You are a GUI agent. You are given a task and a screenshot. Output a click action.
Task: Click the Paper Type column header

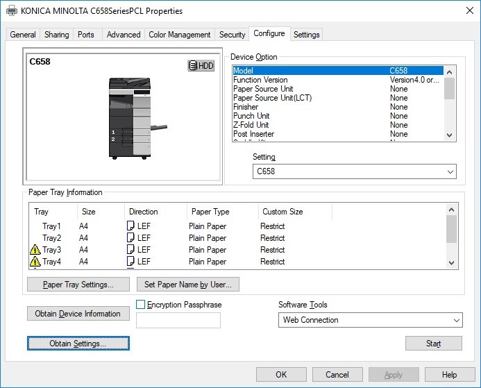(x=223, y=212)
